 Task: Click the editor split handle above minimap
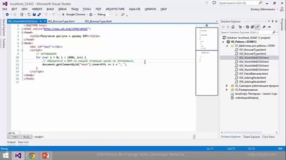coord(206,26)
